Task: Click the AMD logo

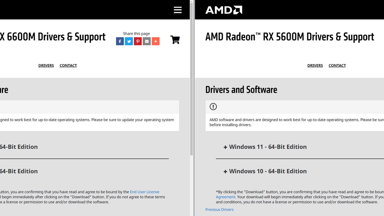Action: (x=223, y=10)
